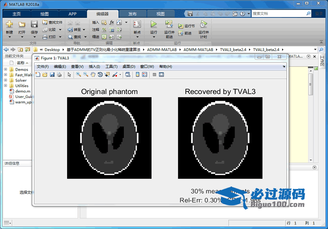Click Save Figure icon in figure toolbar
328x229 pixels.
click(52, 75)
